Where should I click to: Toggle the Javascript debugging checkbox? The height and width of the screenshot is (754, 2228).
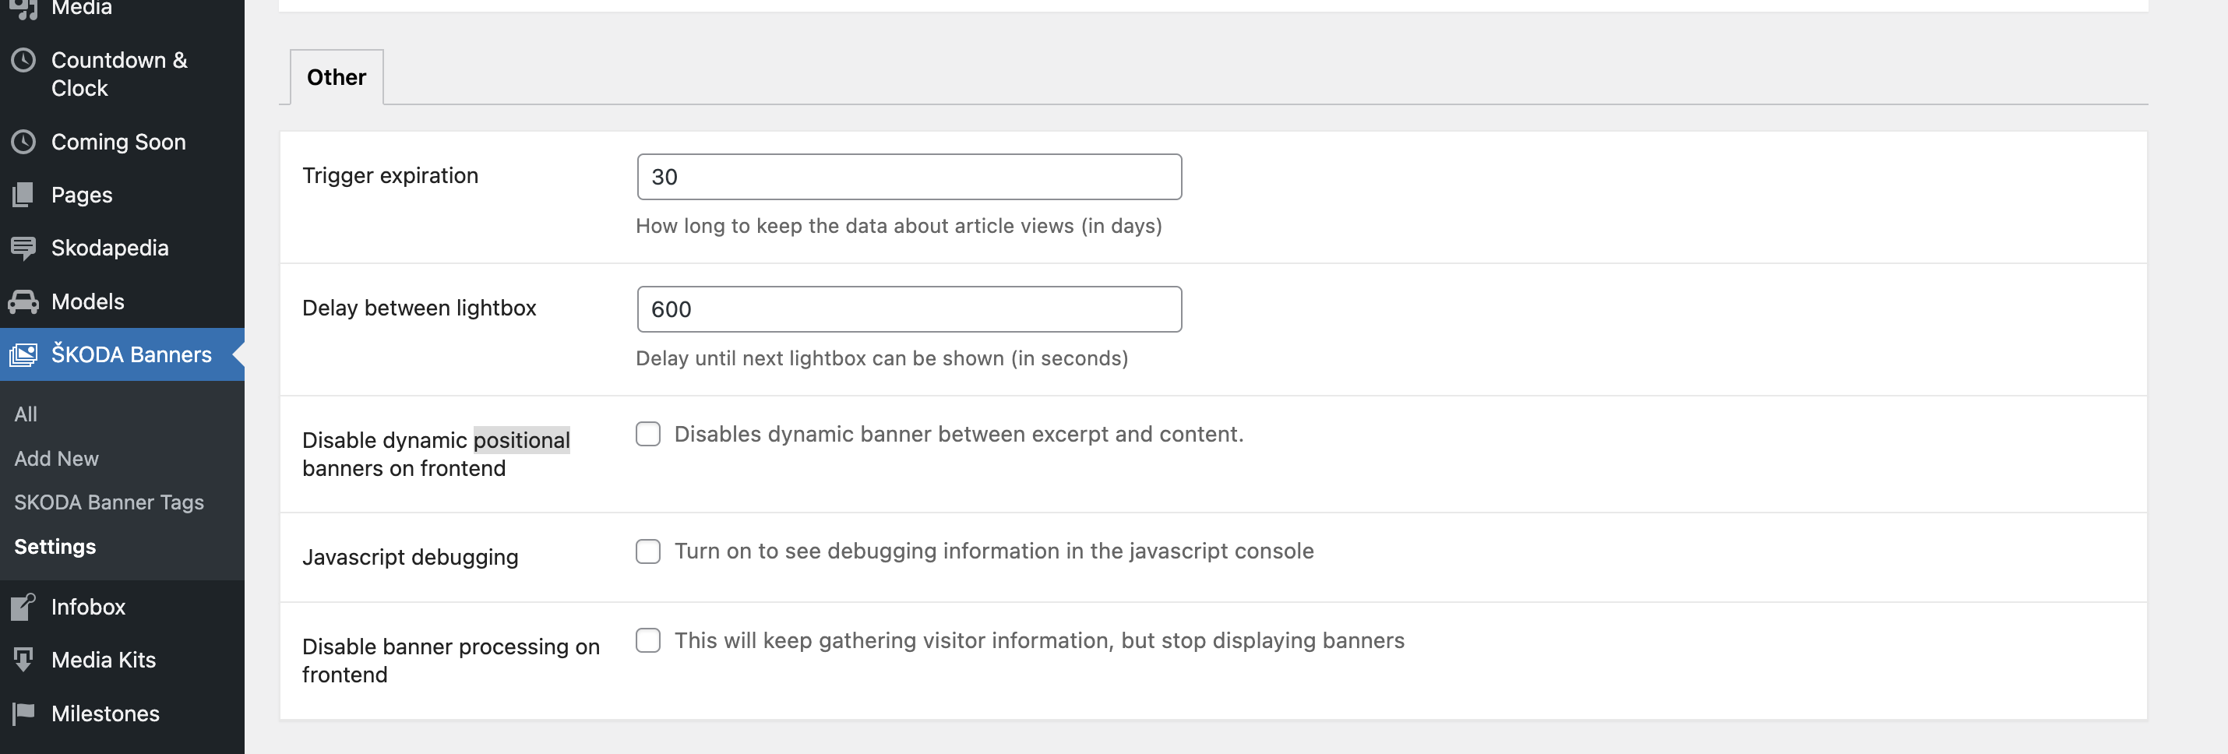[648, 551]
